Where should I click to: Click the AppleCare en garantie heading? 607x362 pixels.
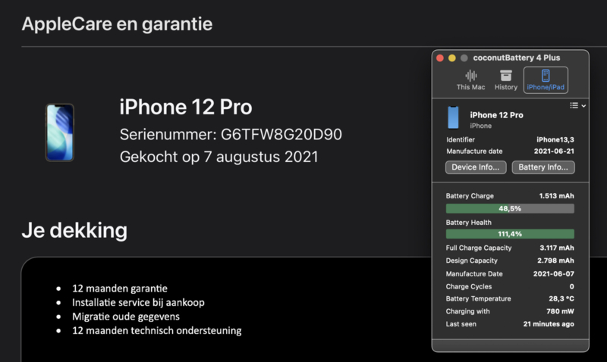coord(117,23)
